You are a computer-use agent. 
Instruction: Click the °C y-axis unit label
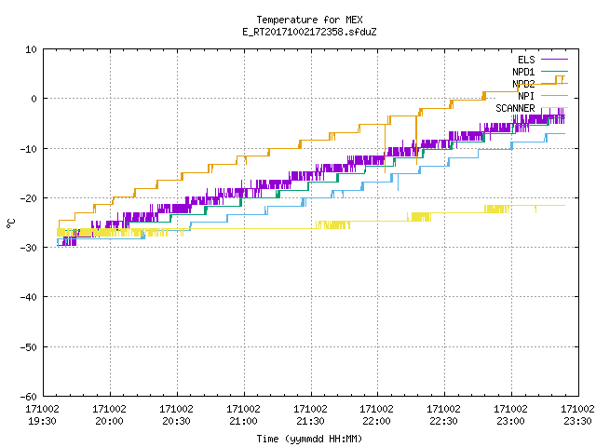[10, 223]
